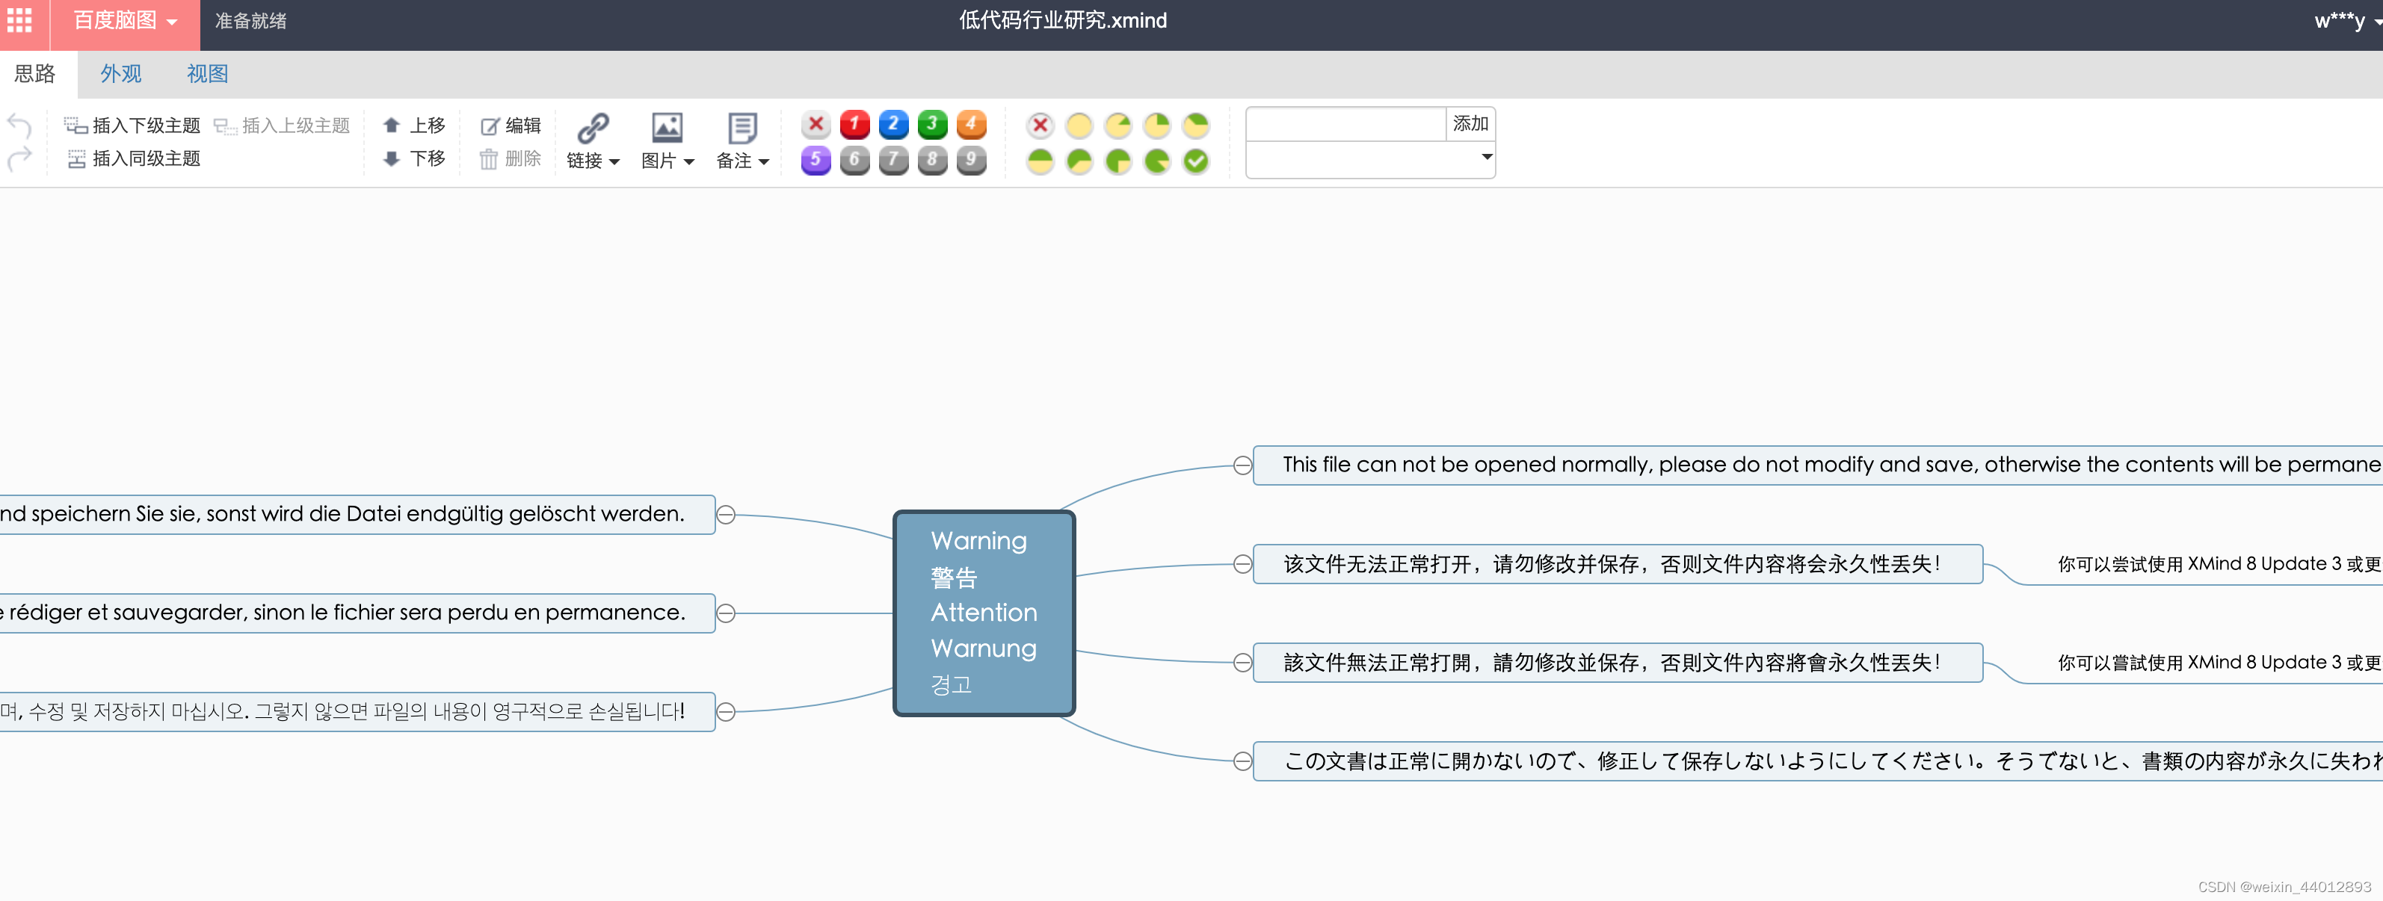Click the undo arrow icon
The image size is (2383, 901).
(19, 125)
